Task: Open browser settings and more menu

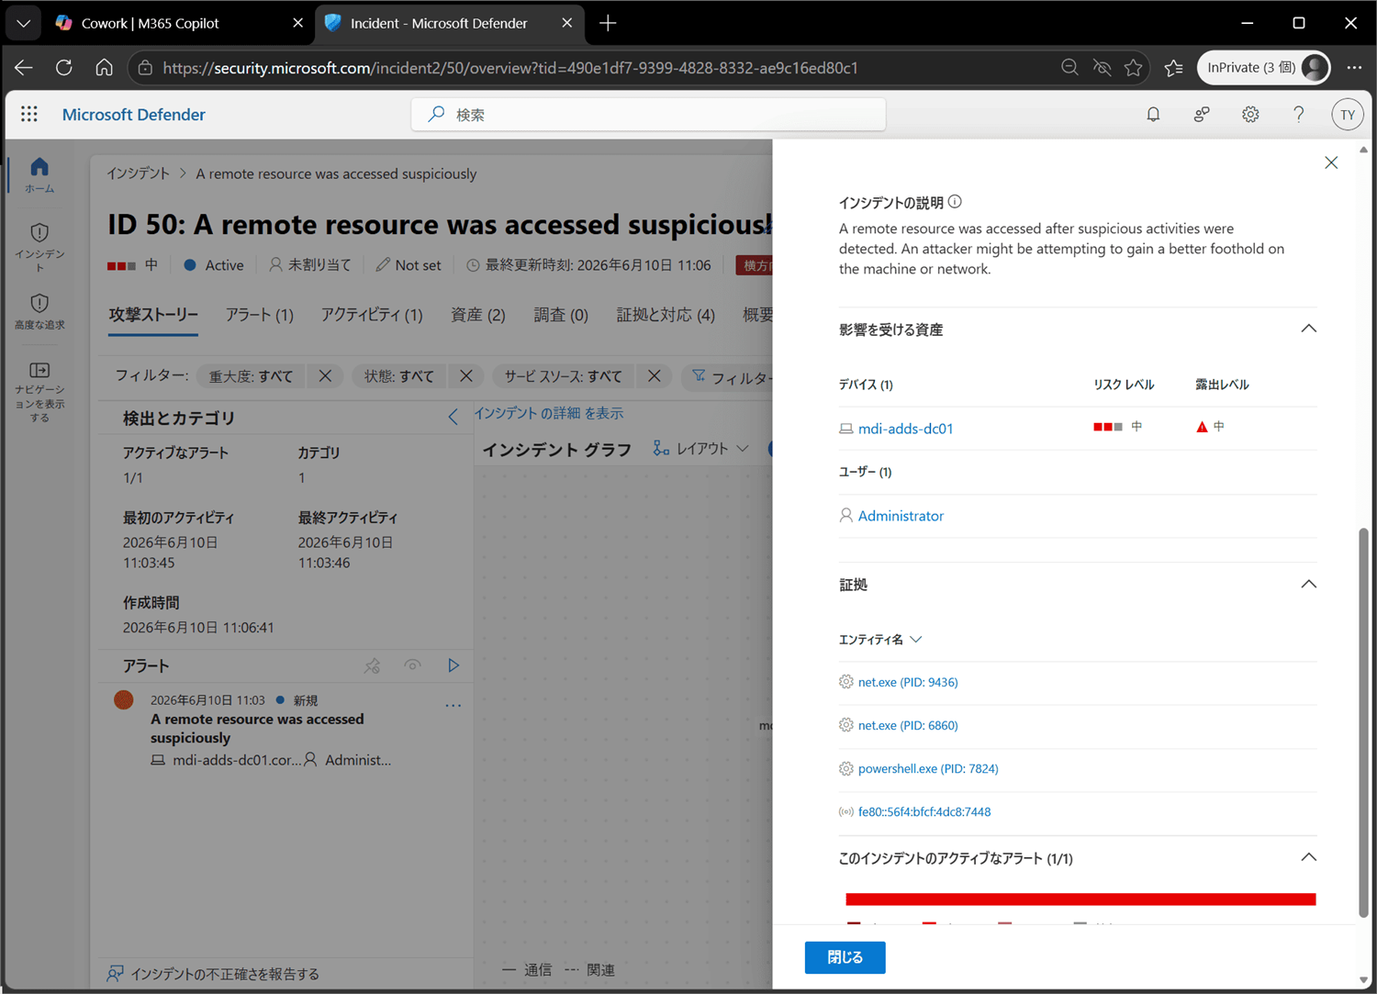Action: [x=1354, y=68]
